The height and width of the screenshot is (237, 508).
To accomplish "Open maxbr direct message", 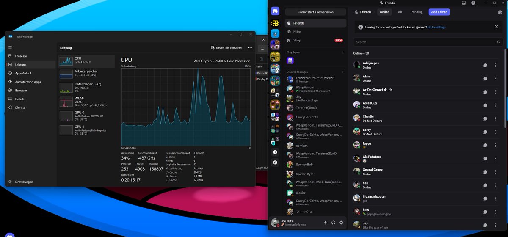I will click(x=316, y=193).
